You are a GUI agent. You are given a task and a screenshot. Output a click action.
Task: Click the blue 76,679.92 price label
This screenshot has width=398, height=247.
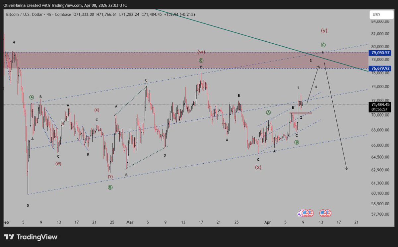380,68
